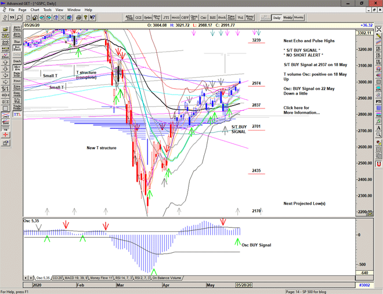Image resolution: width=383 pixels, height=294 pixels.
Task: Toggle the Auto Gann study
Action: pyautogui.click(x=17, y=28)
